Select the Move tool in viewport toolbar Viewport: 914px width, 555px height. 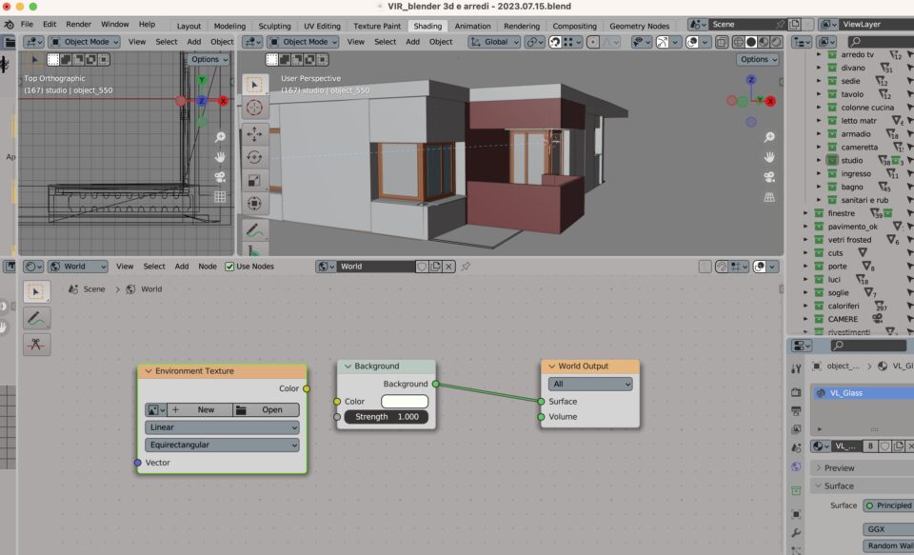click(254, 133)
